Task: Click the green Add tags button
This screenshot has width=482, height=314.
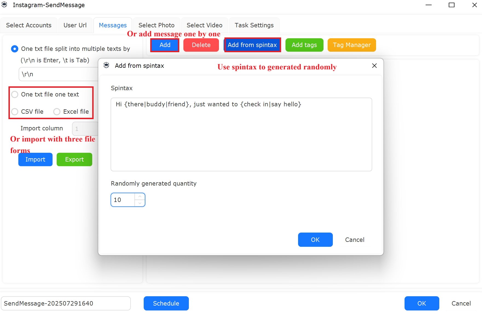Action: [x=304, y=45]
